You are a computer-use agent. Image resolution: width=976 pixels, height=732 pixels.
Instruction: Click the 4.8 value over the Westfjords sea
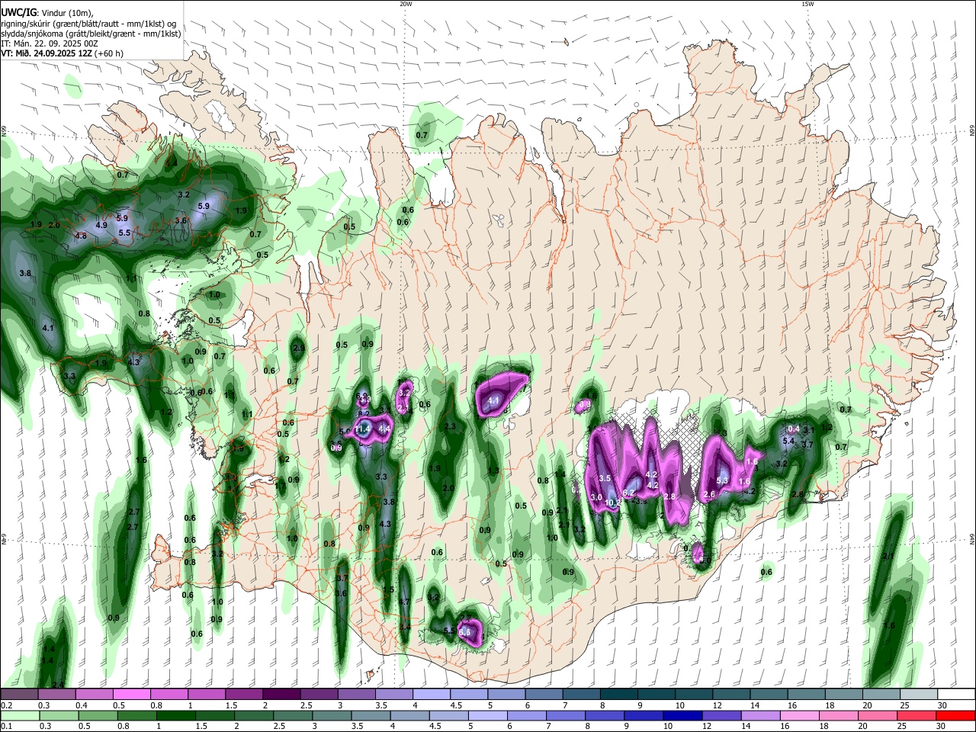pyautogui.click(x=81, y=236)
